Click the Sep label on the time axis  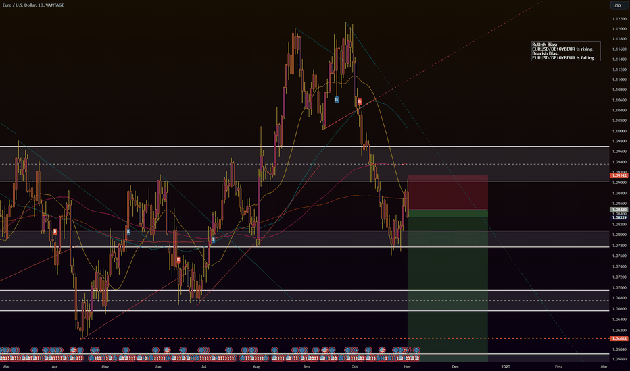(307, 366)
